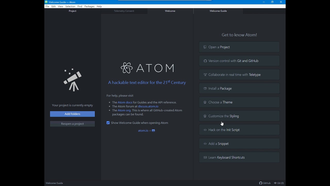Click the telescope icon in the Project panel
The width and height of the screenshot is (330, 186).
coord(72,80)
